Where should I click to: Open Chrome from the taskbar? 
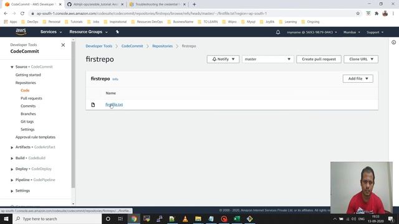pyautogui.click(x=134, y=218)
